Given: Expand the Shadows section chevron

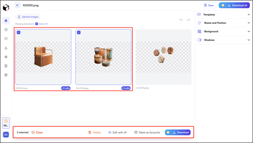Looking at the screenshot, I should tap(248, 40).
